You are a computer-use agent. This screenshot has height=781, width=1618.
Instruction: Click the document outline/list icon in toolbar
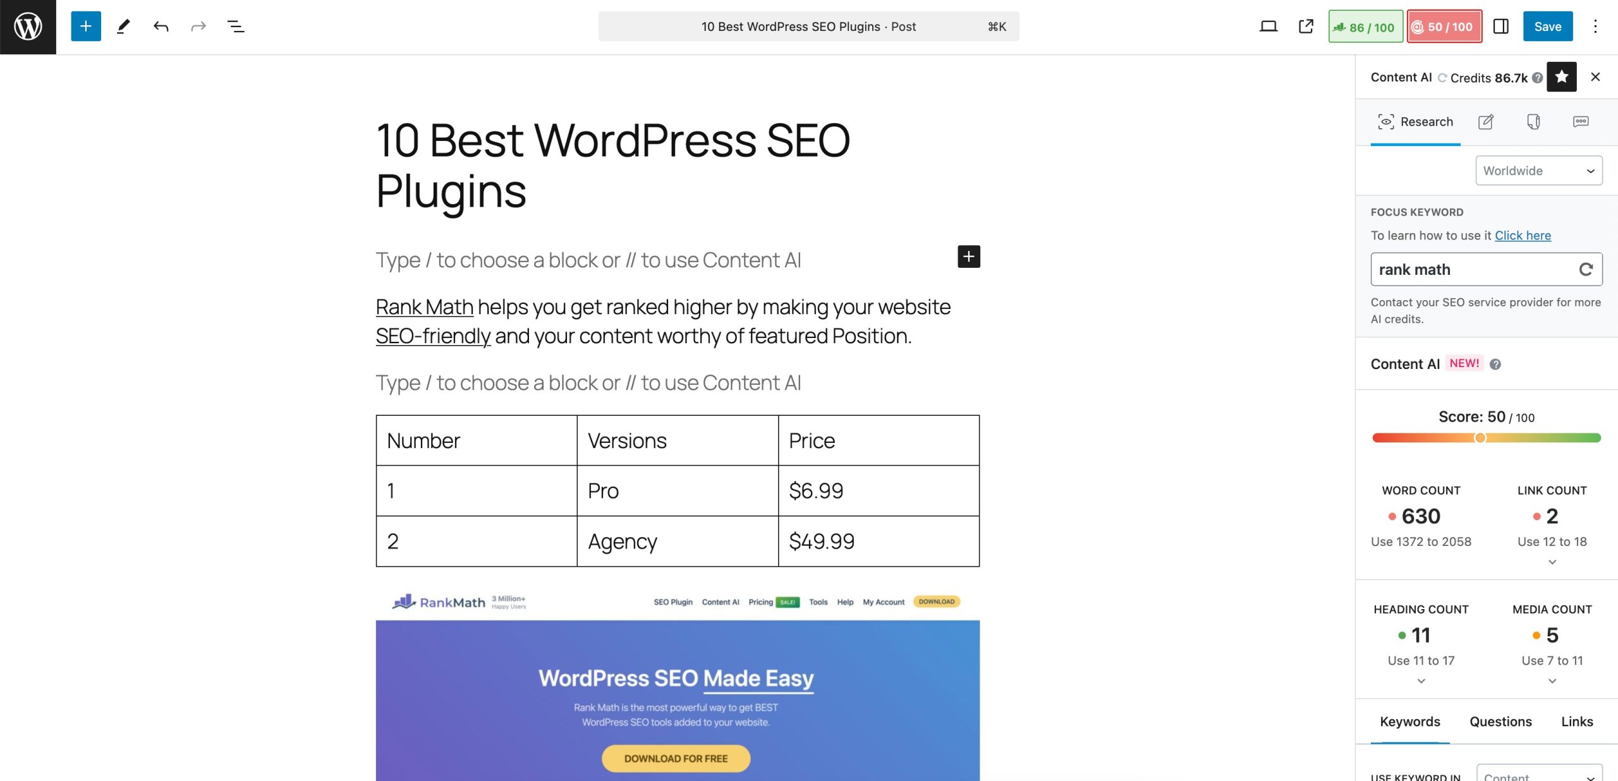[x=236, y=26]
